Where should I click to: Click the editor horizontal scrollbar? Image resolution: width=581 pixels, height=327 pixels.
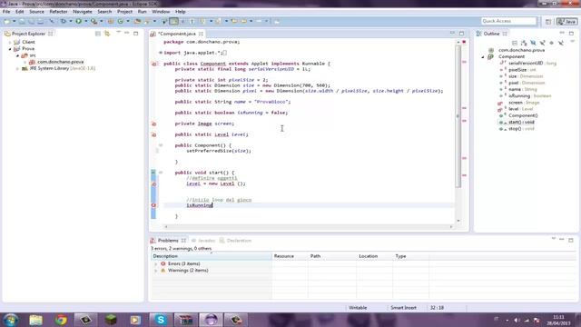click(x=309, y=226)
